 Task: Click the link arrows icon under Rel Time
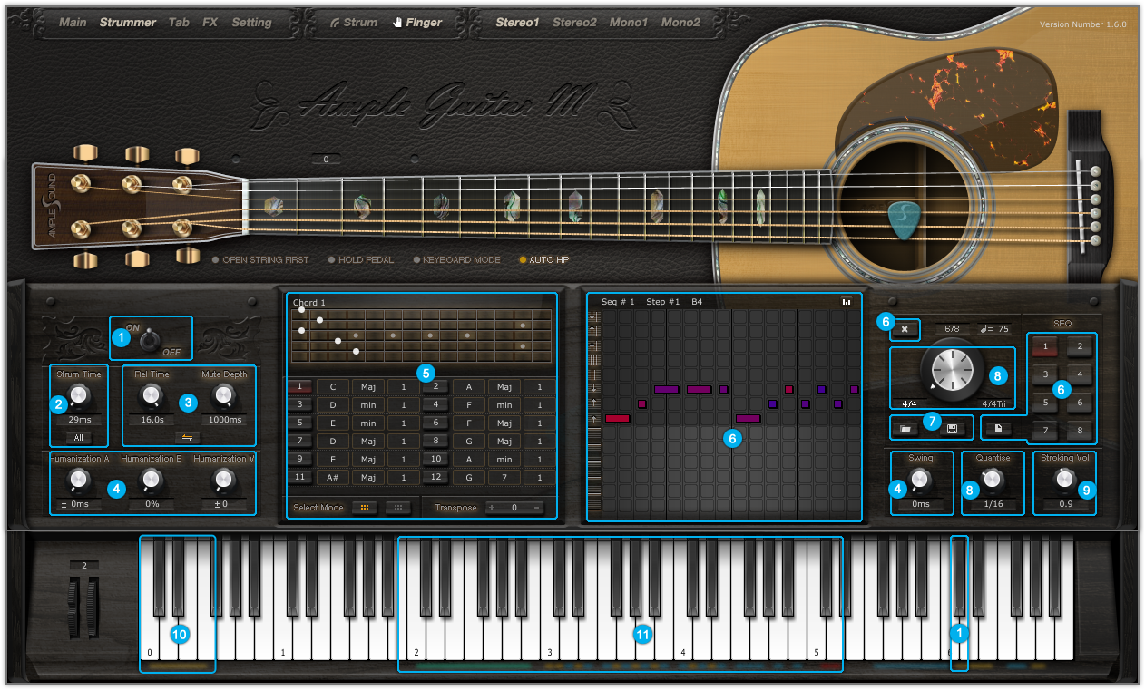coord(188,437)
